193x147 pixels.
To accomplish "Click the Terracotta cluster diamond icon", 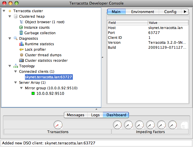I will coord(10,11).
